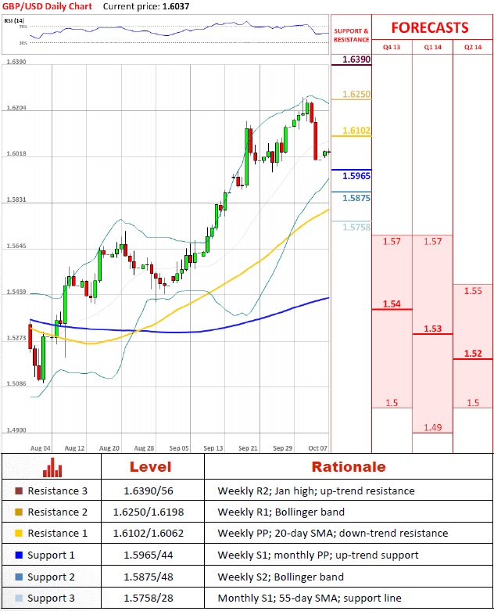Select the Q2 14 forecast column header
This screenshot has height=611, width=494.
pos(473,47)
